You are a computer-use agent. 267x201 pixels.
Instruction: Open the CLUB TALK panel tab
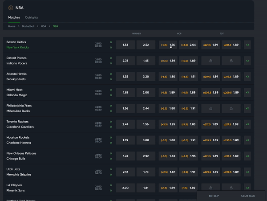(248, 196)
